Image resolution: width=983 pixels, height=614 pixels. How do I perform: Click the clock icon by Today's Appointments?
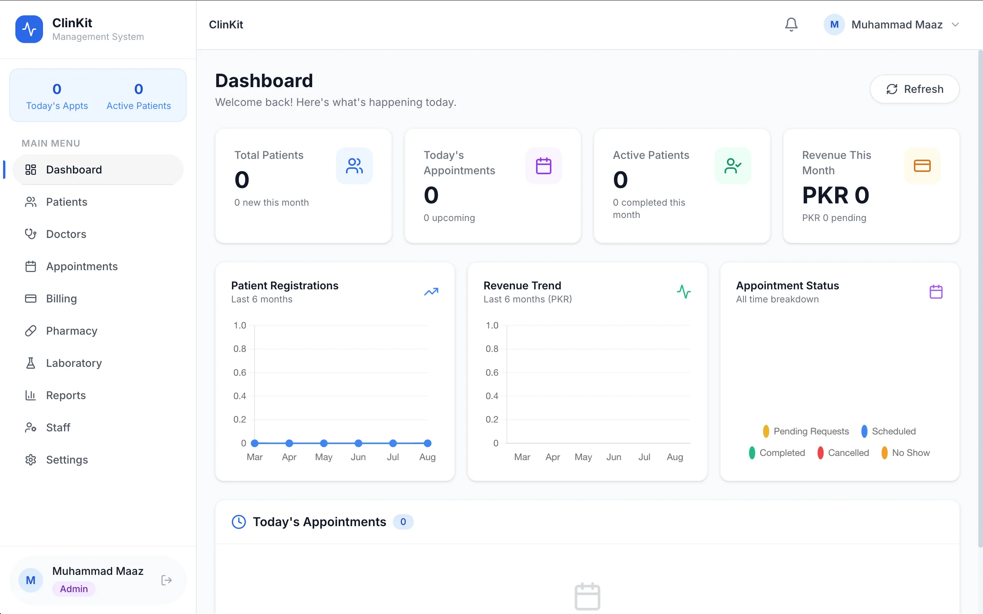[239, 522]
